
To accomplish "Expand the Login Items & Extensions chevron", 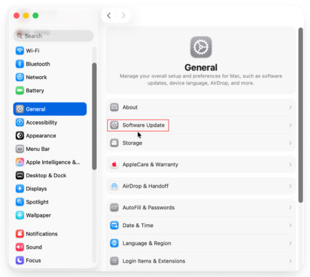I will pyautogui.click(x=290, y=261).
